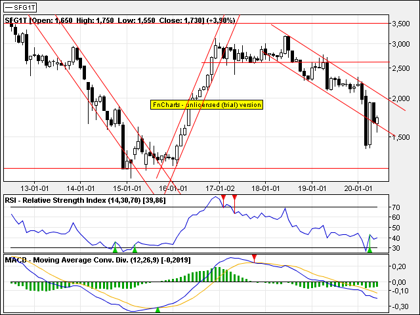Click the 18-01-01 date label

point(266,188)
